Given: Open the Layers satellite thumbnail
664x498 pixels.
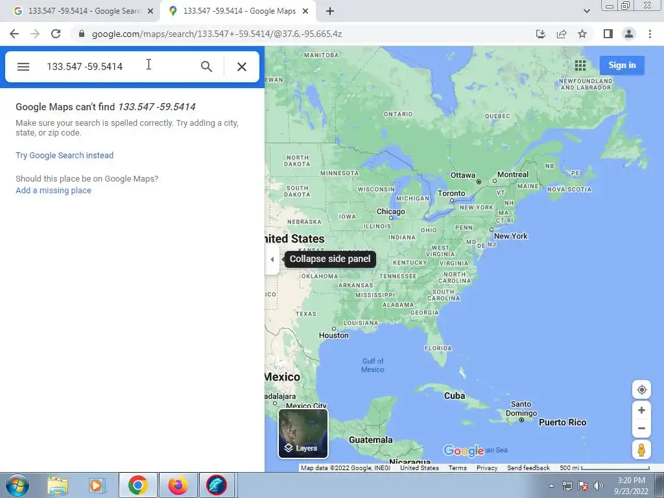Looking at the screenshot, I should click(x=303, y=433).
